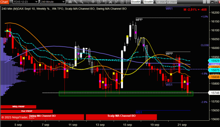
Task: Minimize the chart window
Action: pyautogui.click(x=212, y=2)
